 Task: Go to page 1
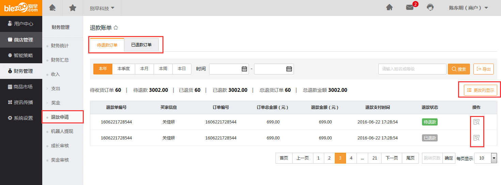(x=318, y=158)
